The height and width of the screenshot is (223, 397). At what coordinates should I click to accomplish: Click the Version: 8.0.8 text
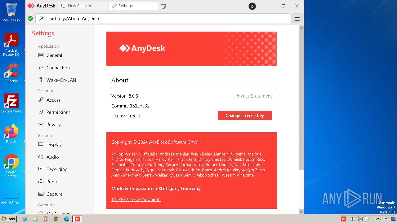click(125, 96)
